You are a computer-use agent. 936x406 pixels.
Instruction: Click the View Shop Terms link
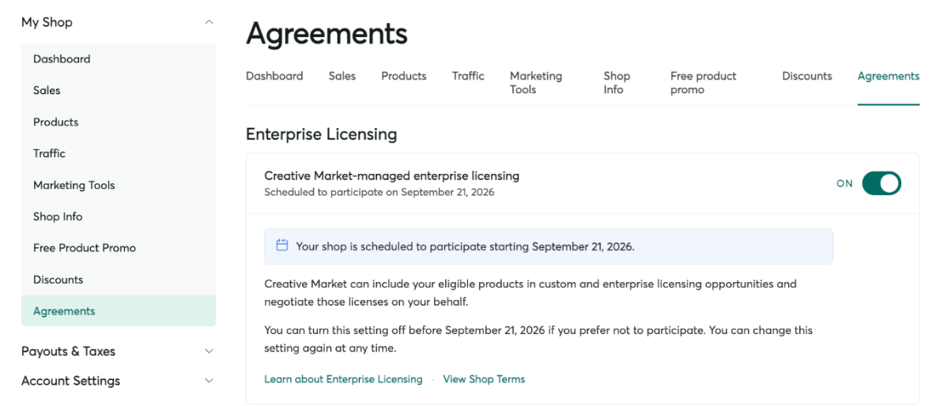(484, 379)
